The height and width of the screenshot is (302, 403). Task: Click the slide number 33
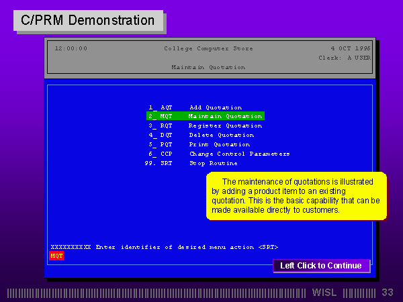388,293
